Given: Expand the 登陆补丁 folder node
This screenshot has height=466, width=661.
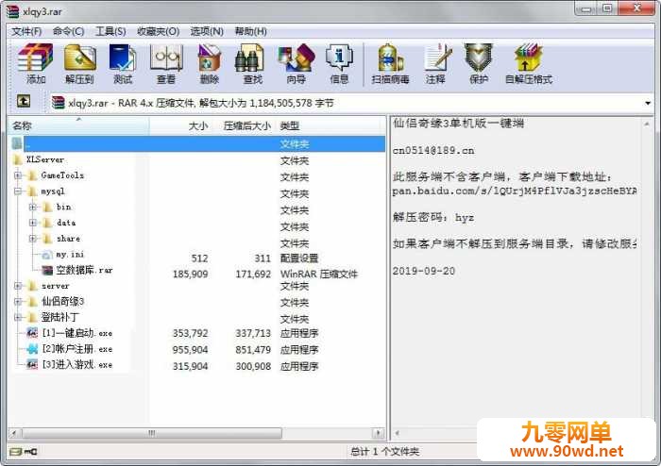Looking at the screenshot, I should coord(18,317).
